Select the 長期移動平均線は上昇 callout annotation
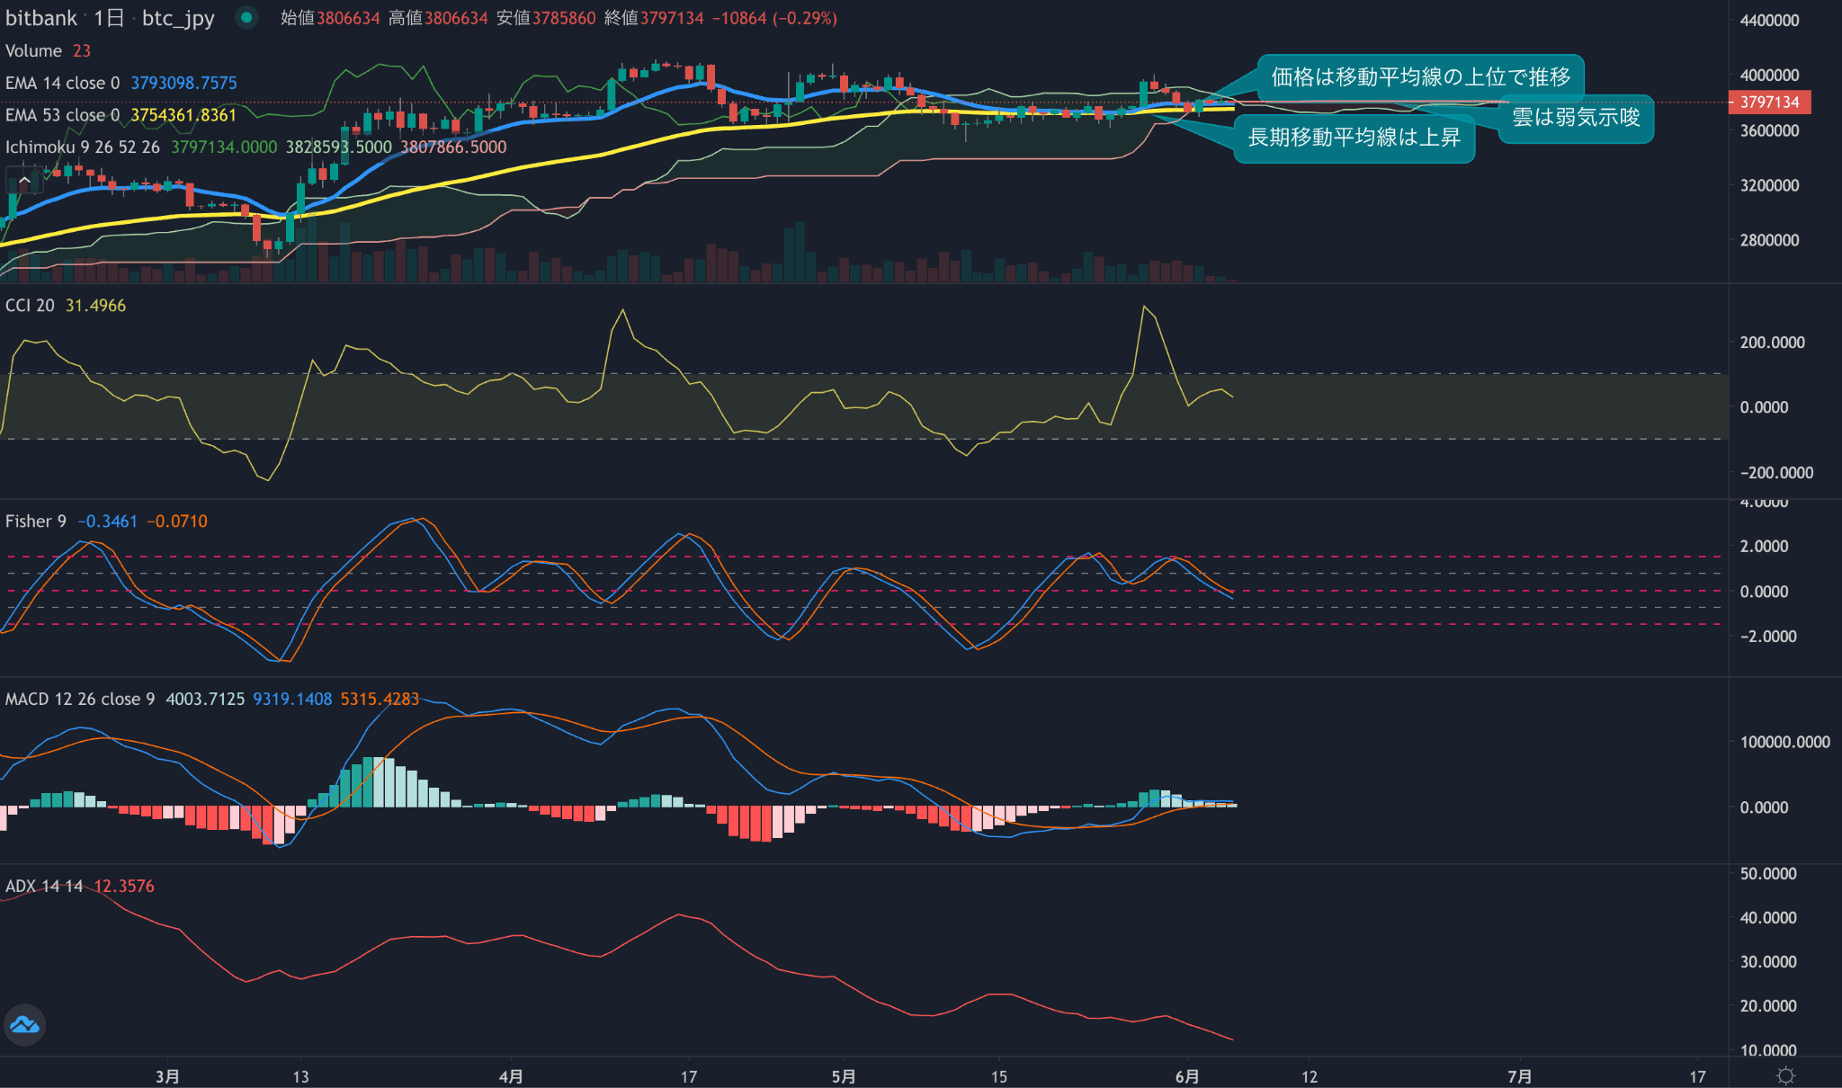 click(x=1353, y=138)
